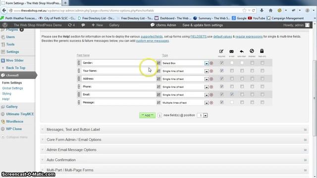The height and width of the screenshot is (178, 317).
Task: Click Save & update form settings
Action: tap(203, 25)
